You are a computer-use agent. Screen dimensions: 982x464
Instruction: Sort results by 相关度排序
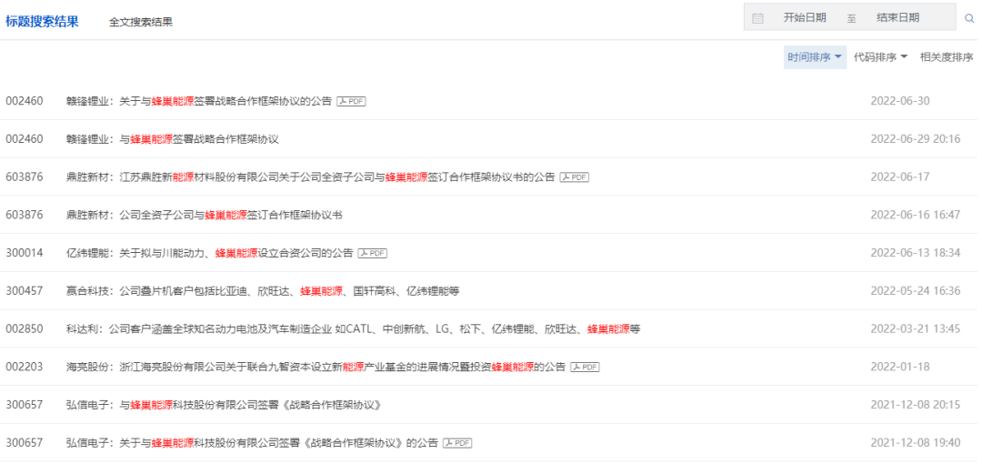coord(947,57)
